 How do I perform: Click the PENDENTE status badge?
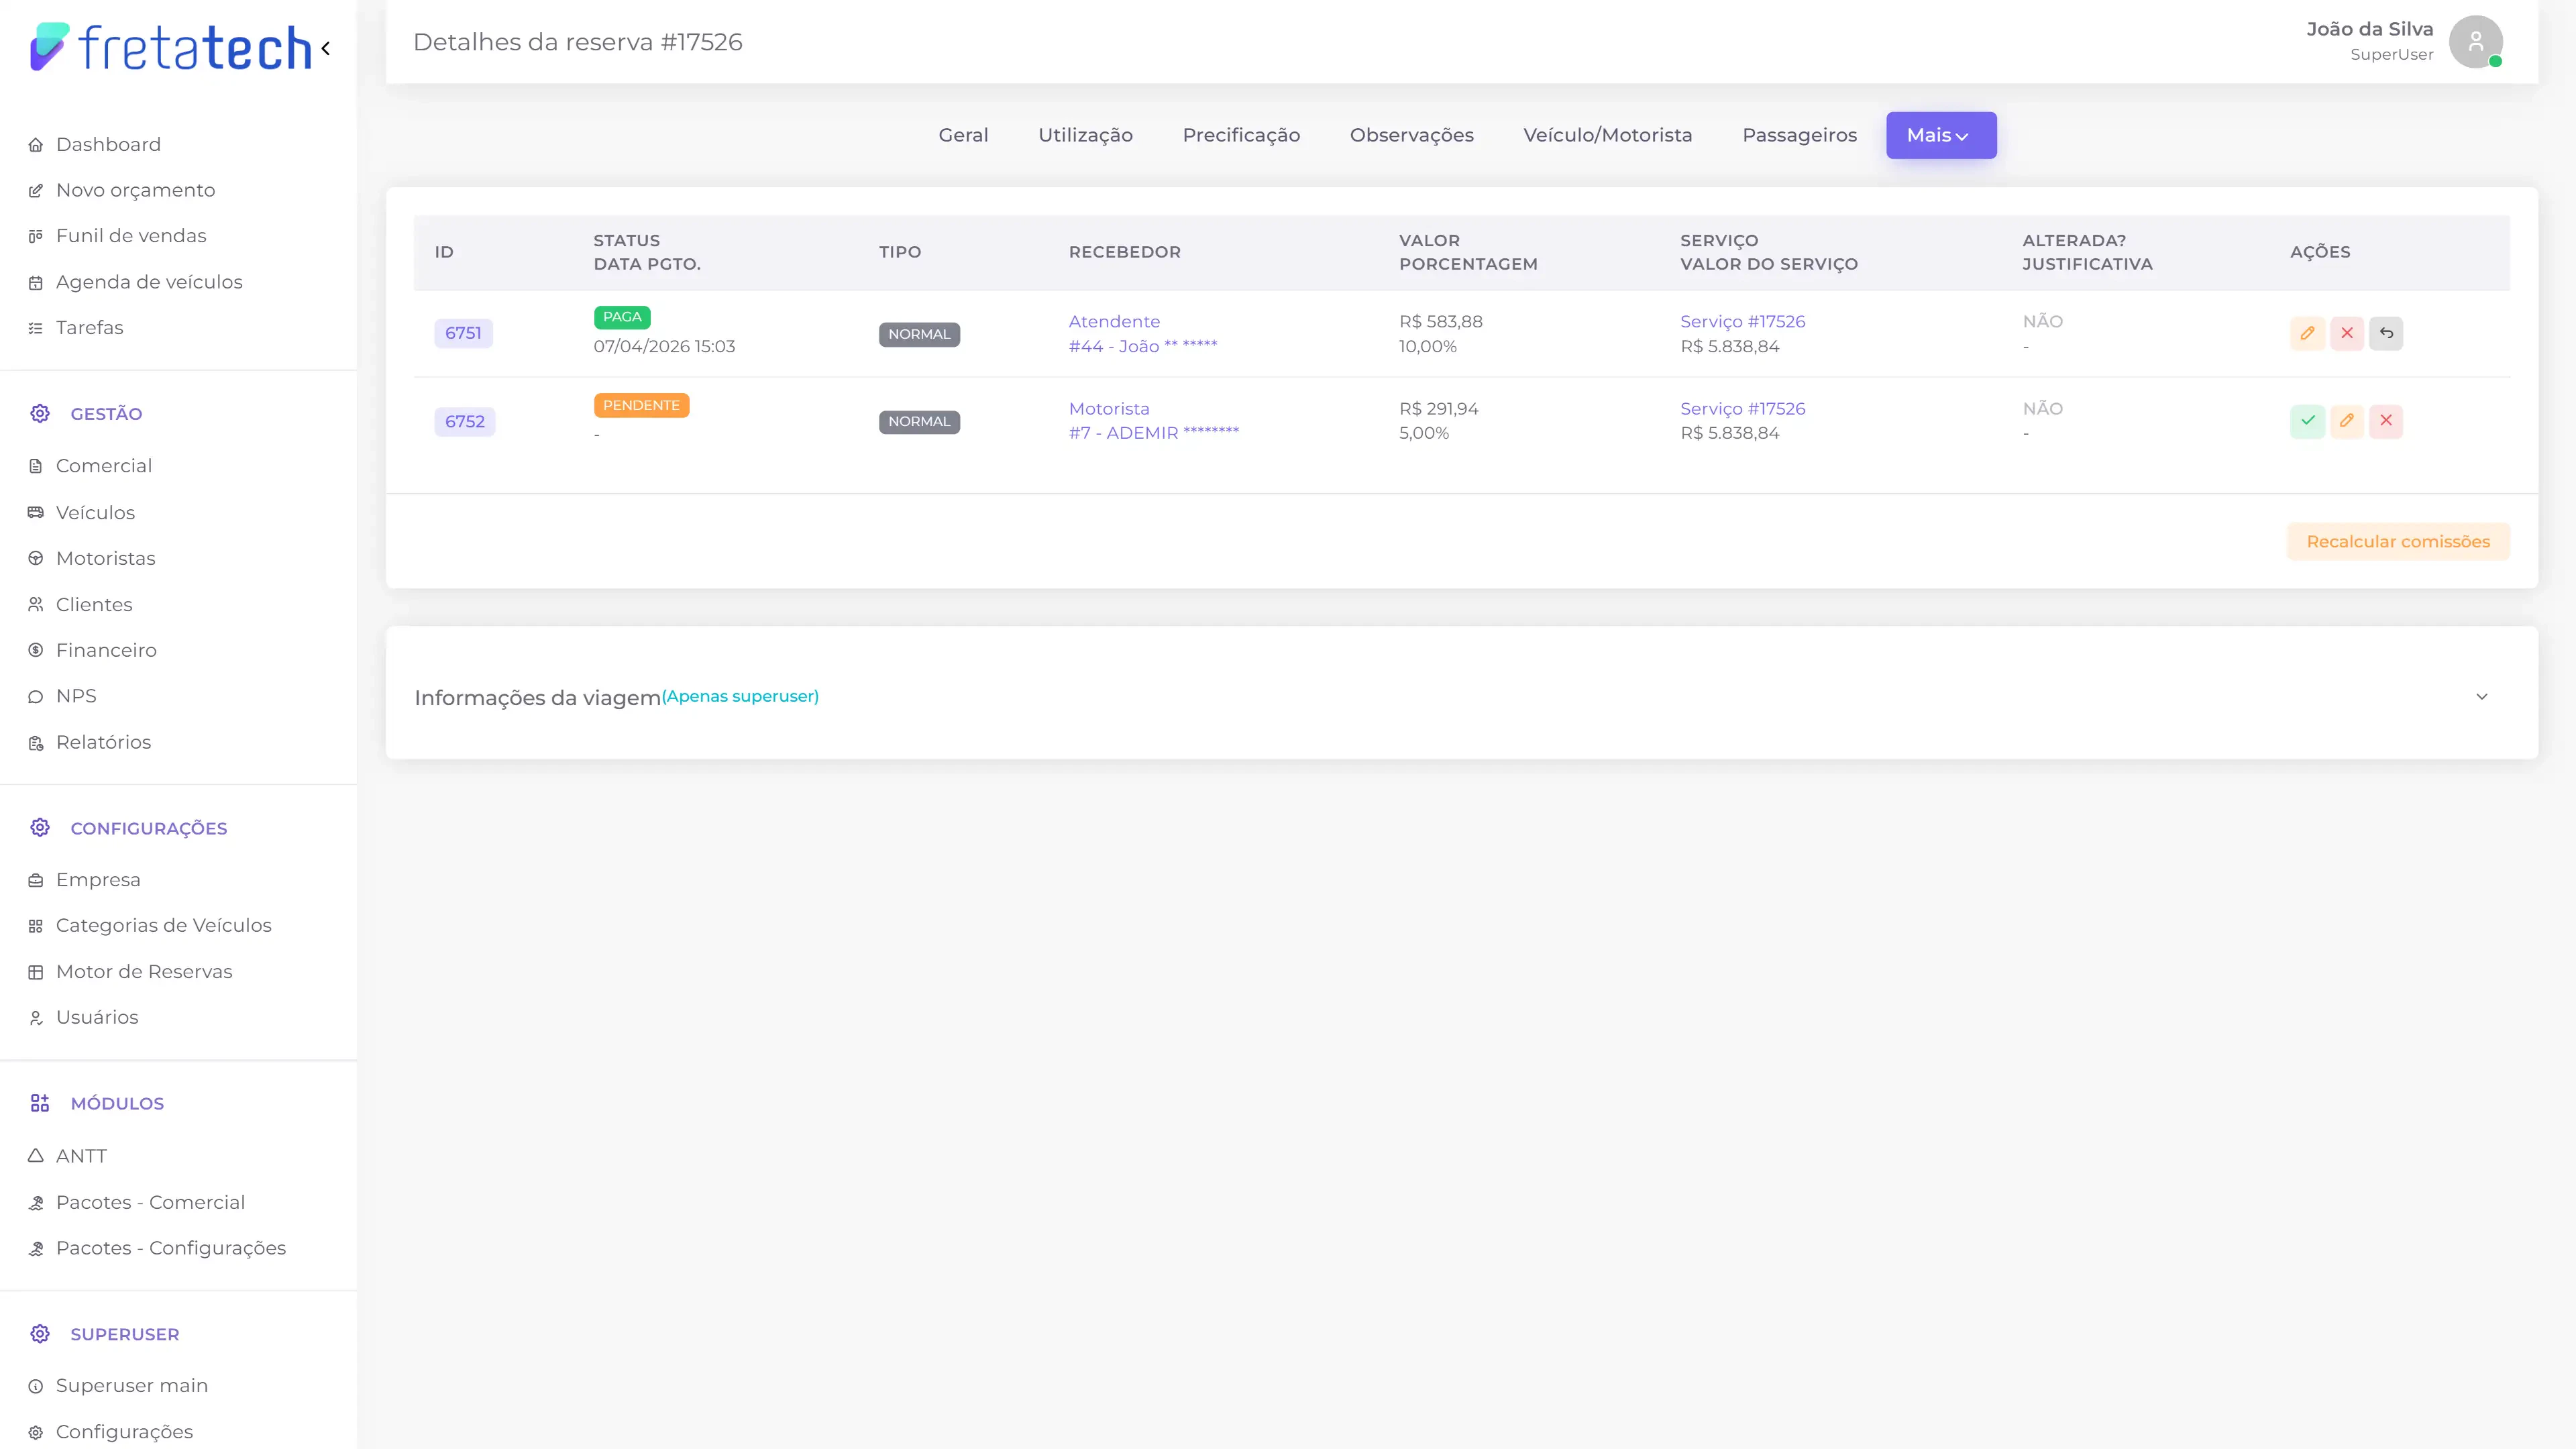click(641, 405)
